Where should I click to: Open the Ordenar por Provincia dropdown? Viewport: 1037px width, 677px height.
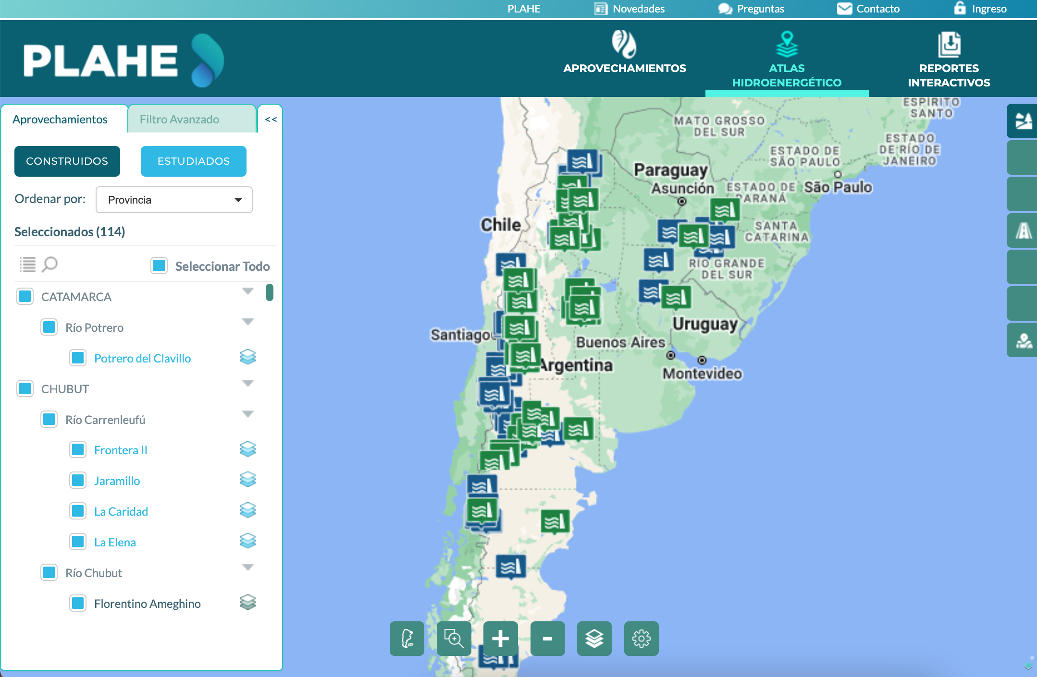[x=174, y=200]
